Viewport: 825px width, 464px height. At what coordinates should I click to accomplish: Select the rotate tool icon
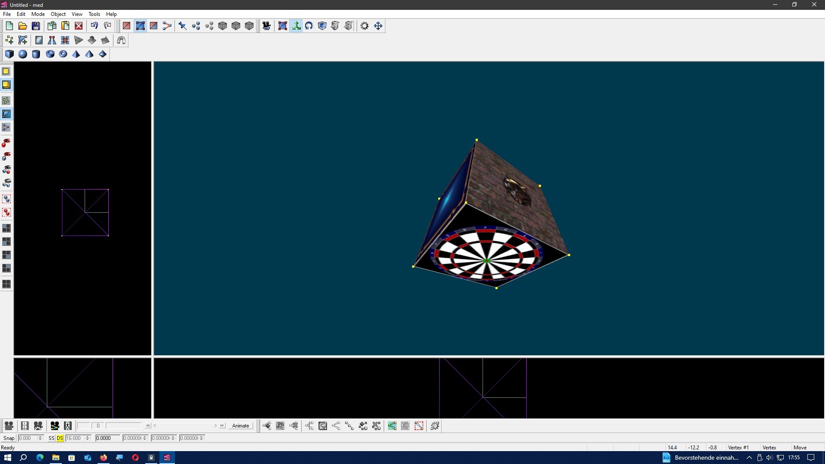point(309,26)
